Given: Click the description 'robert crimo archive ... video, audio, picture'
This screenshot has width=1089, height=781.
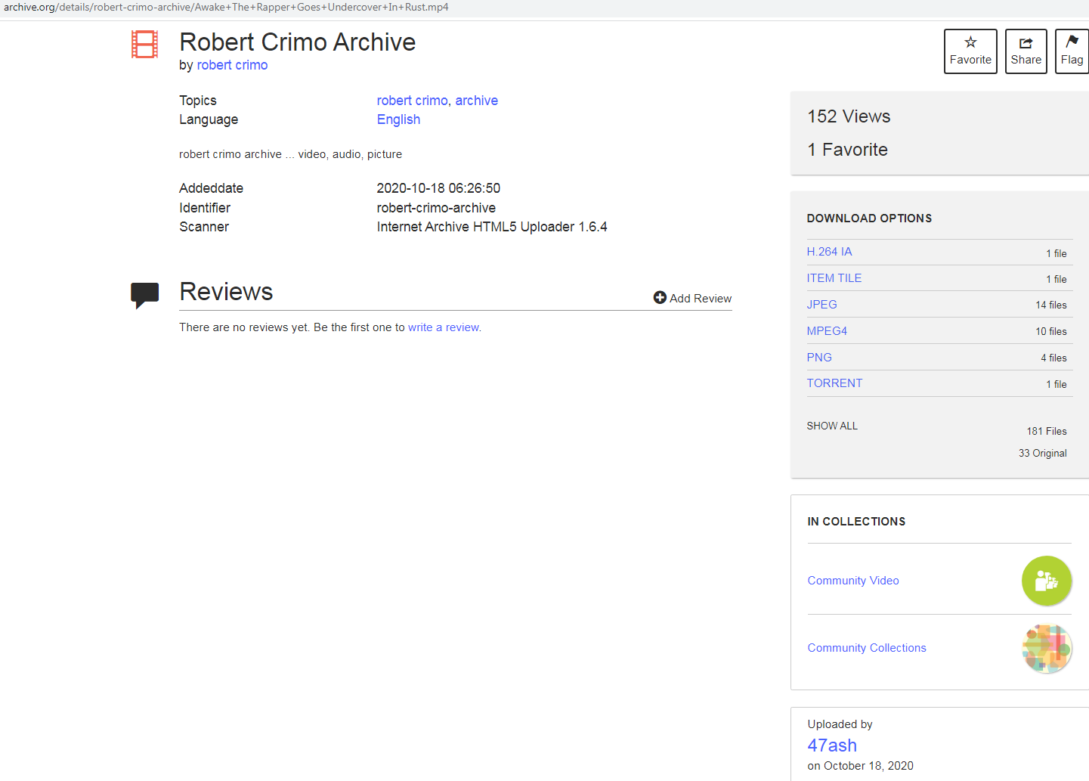Looking at the screenshot, I should [x=290, y=154].
